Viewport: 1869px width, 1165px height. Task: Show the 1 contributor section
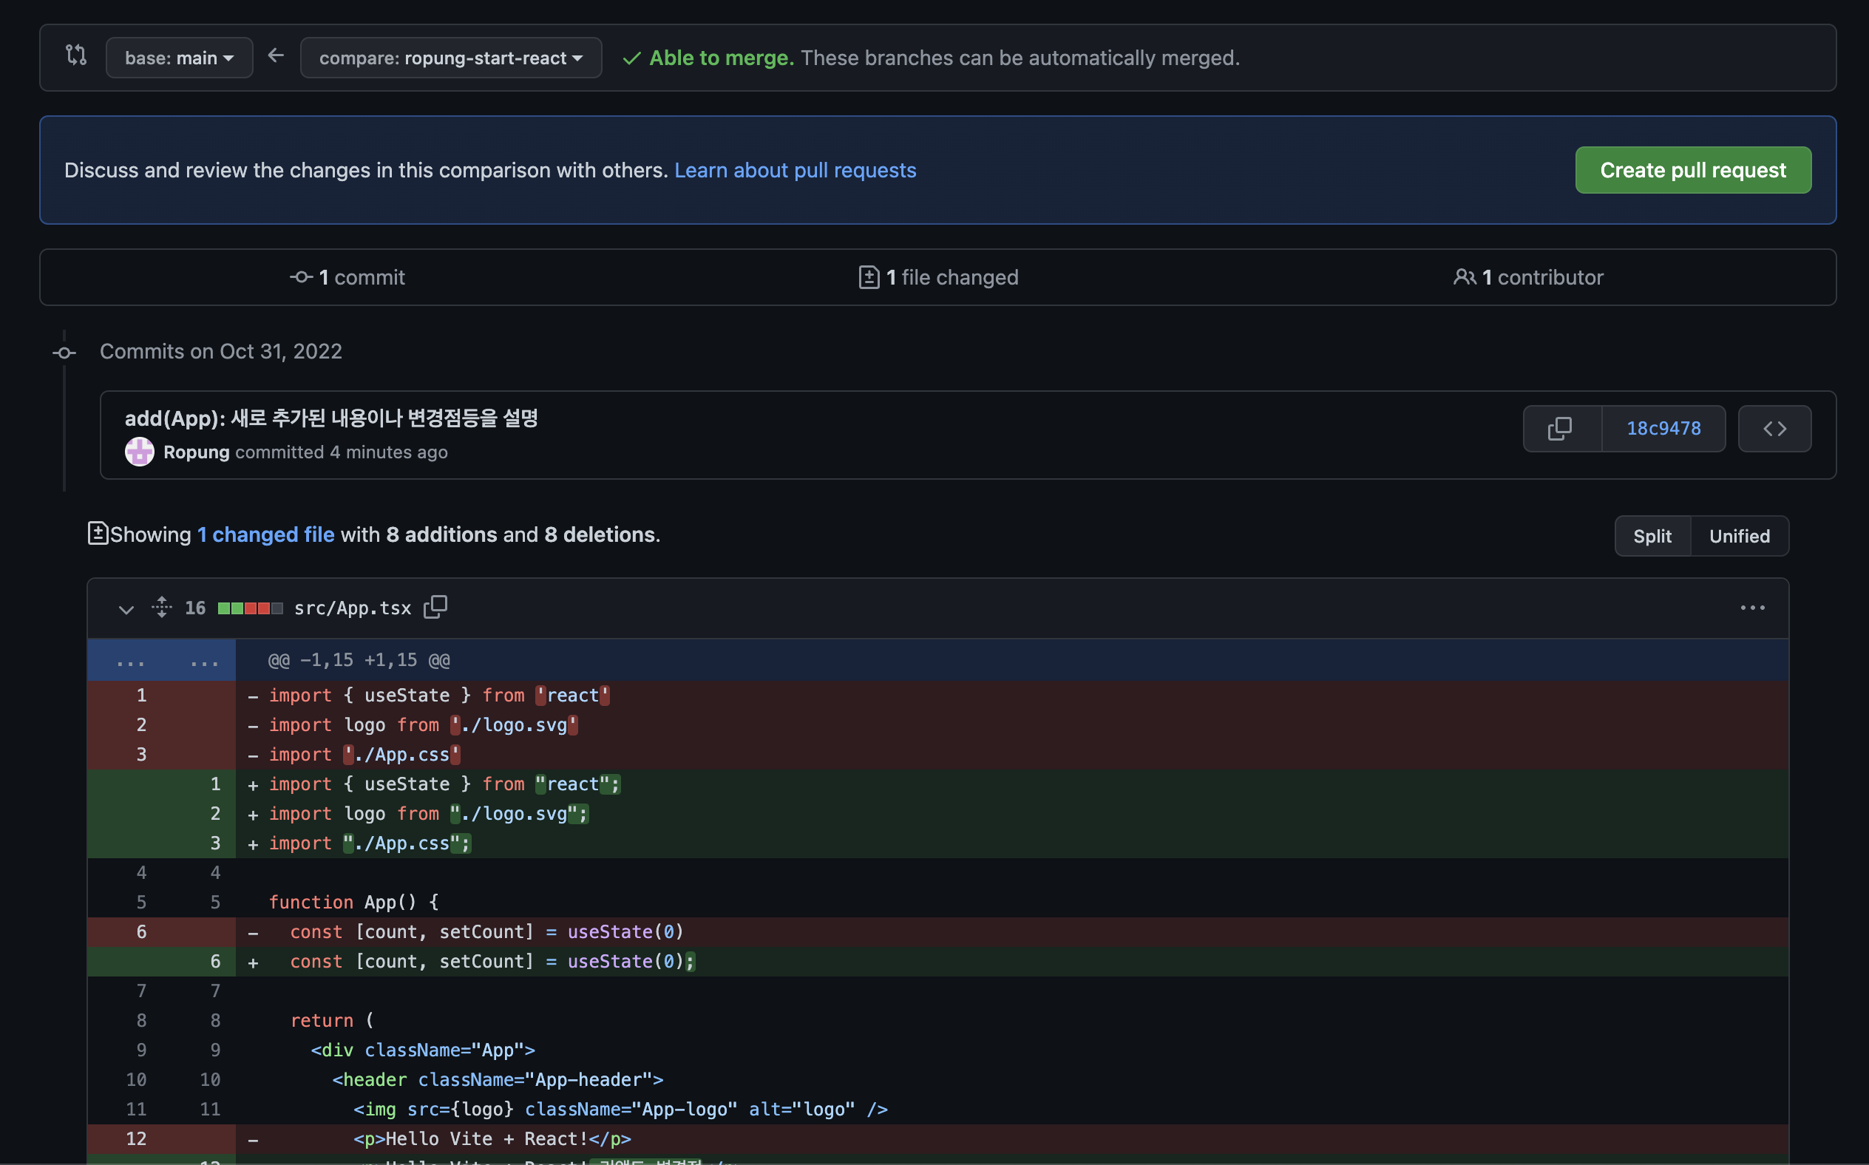(x=1528, y=277)
